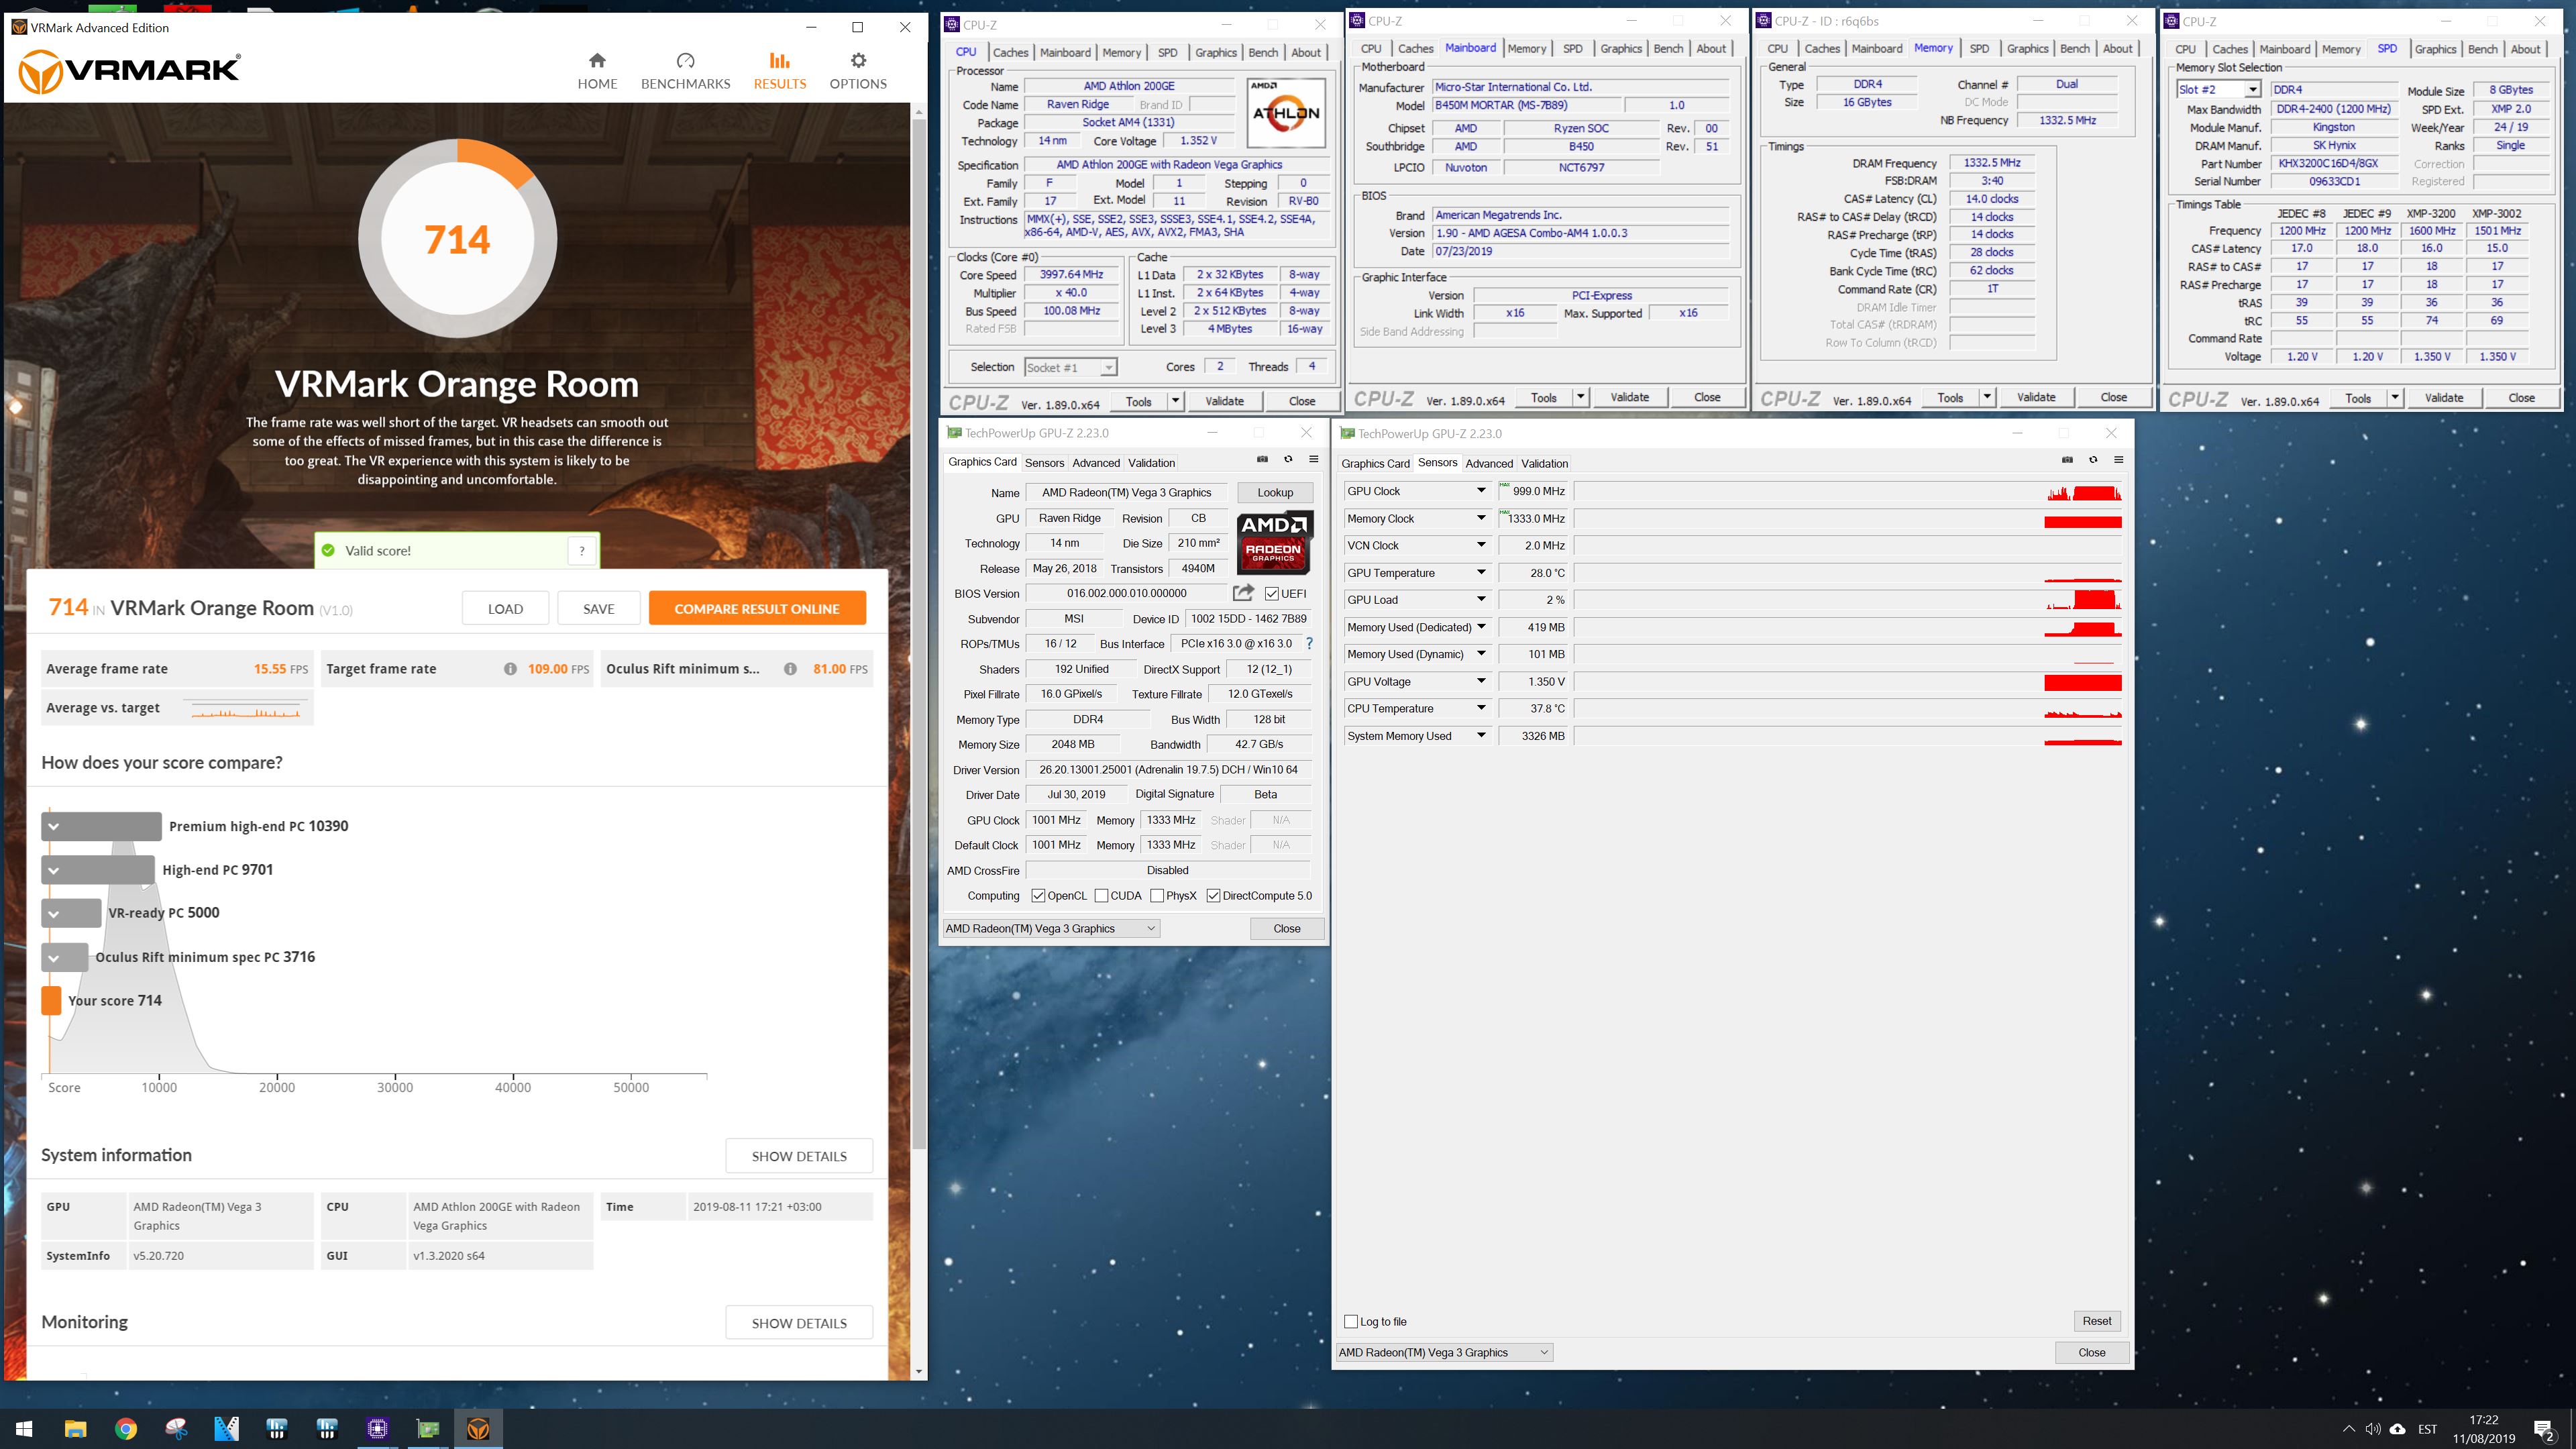Open Advanced tab in GPU-Z Graphics Card window
The image size is (2576, 1449).
(1096, 463)
